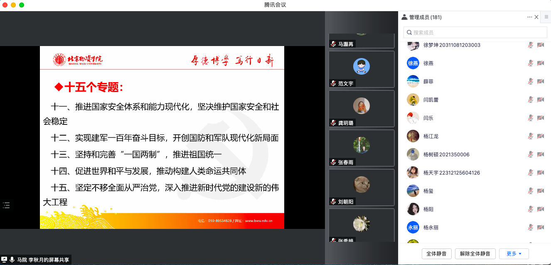Toggle 闫凯蕾's microphone mute status

tap(530, 100)
